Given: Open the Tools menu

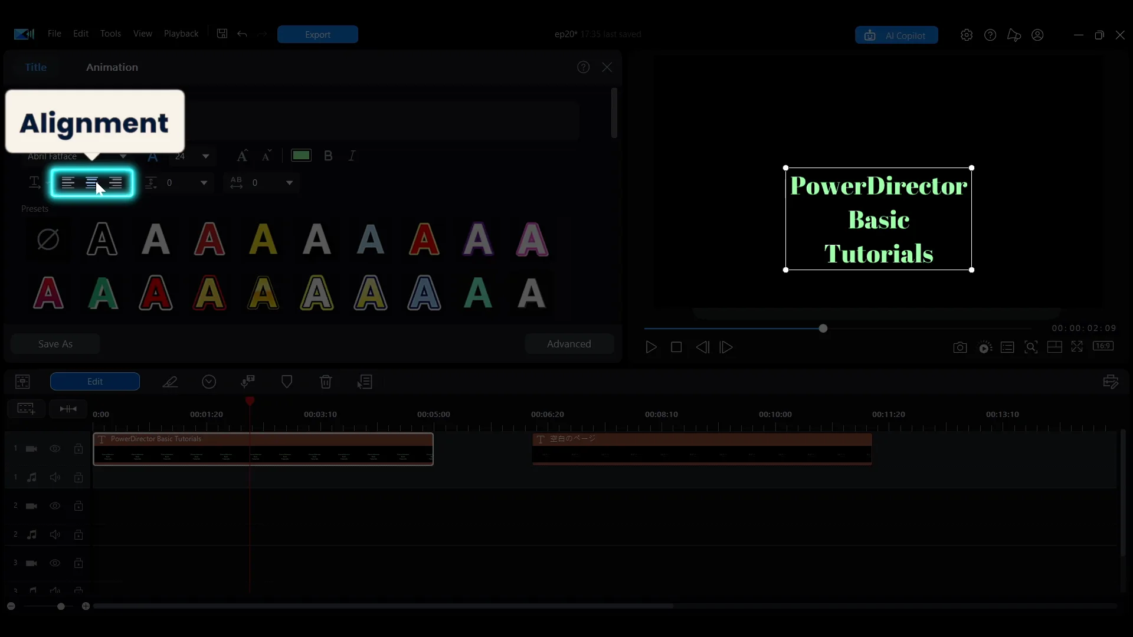Looking at the screenshot, I should pyautogui.click(x=110, y=34).
